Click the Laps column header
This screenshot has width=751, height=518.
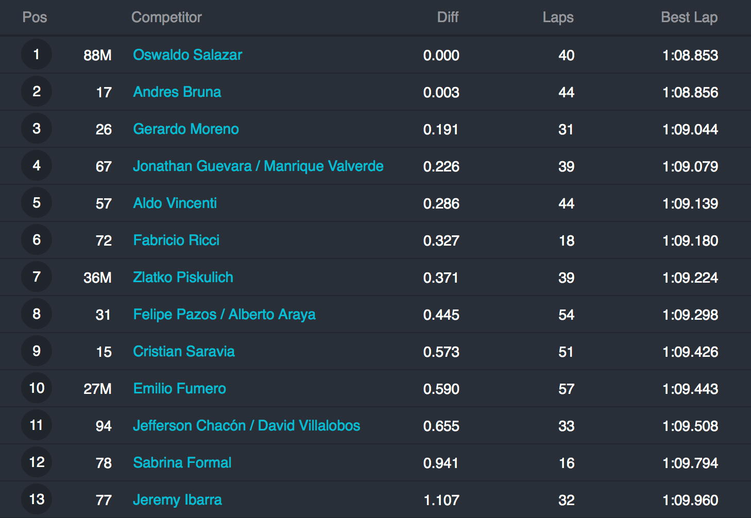point(558,17)
